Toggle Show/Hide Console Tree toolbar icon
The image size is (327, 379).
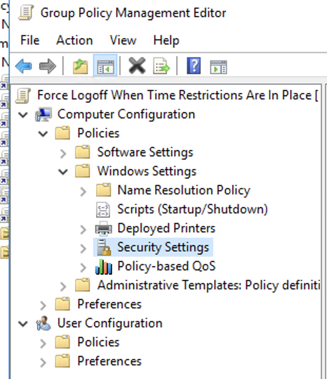105,66
